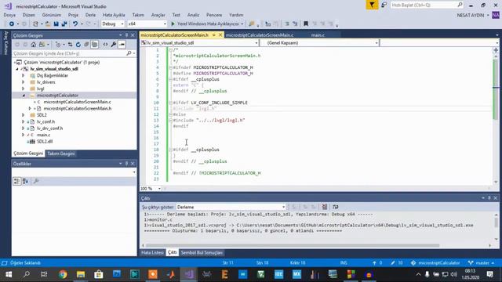Open File Explorer from the Windows taskbar
Screen dimensions: 502x282
tap(81, 275)
